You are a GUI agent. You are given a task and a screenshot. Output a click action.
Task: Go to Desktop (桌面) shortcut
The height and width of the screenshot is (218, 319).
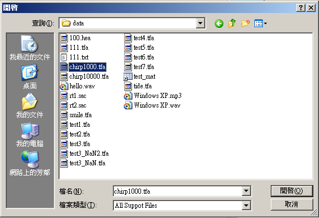[29, 77]
